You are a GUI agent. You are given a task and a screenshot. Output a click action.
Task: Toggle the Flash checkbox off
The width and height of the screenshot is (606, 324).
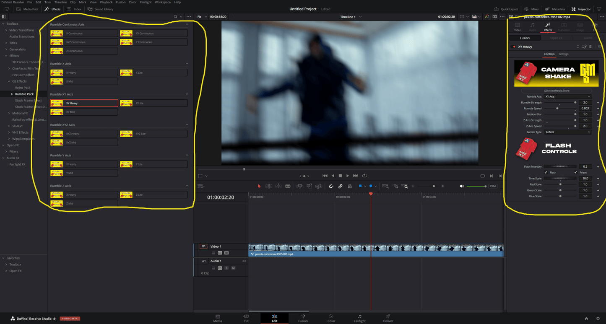(546, 172)
